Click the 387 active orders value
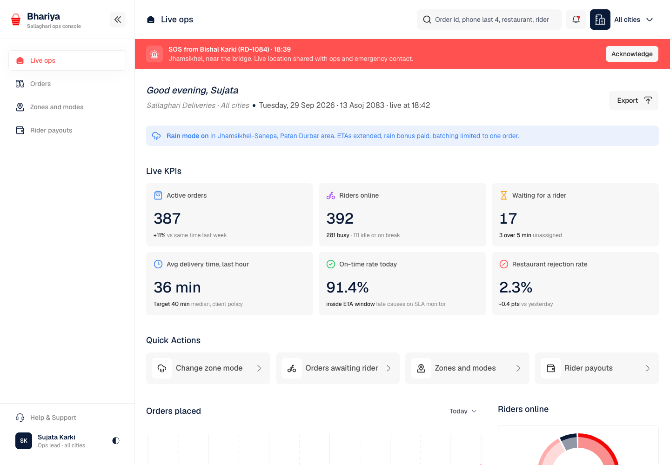Image resolution: width=670 pixels, height=465 pixels. click(167, 219)
